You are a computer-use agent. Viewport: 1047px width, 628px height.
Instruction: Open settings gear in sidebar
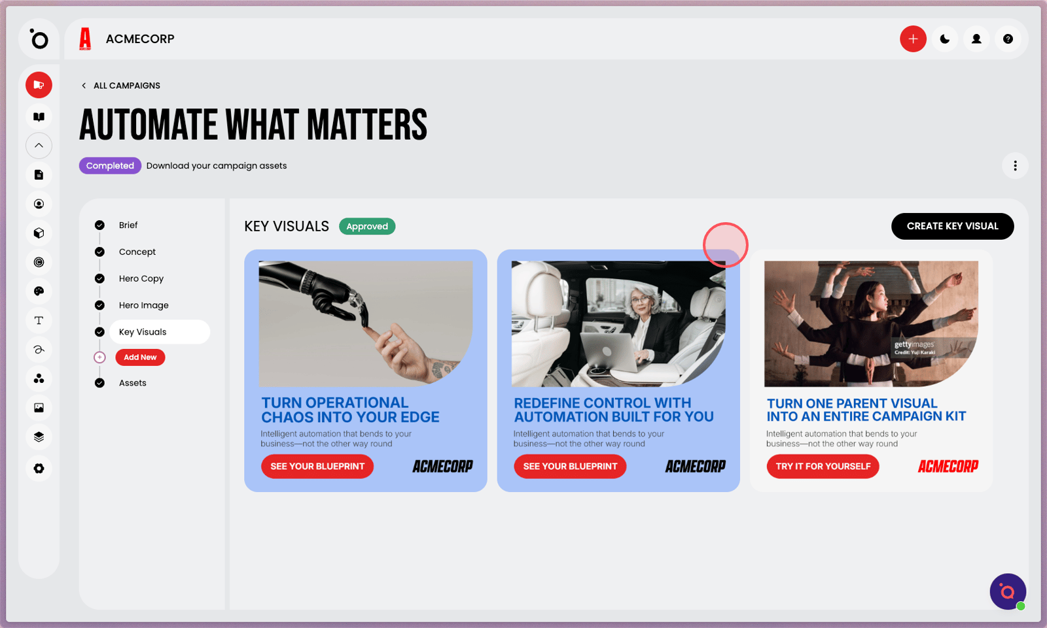(x=39, y=469)
